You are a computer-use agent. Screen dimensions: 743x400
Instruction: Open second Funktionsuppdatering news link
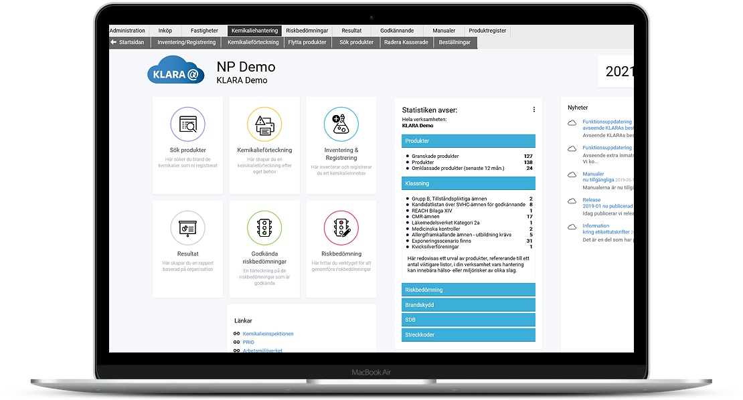click(x=608, y=148)
